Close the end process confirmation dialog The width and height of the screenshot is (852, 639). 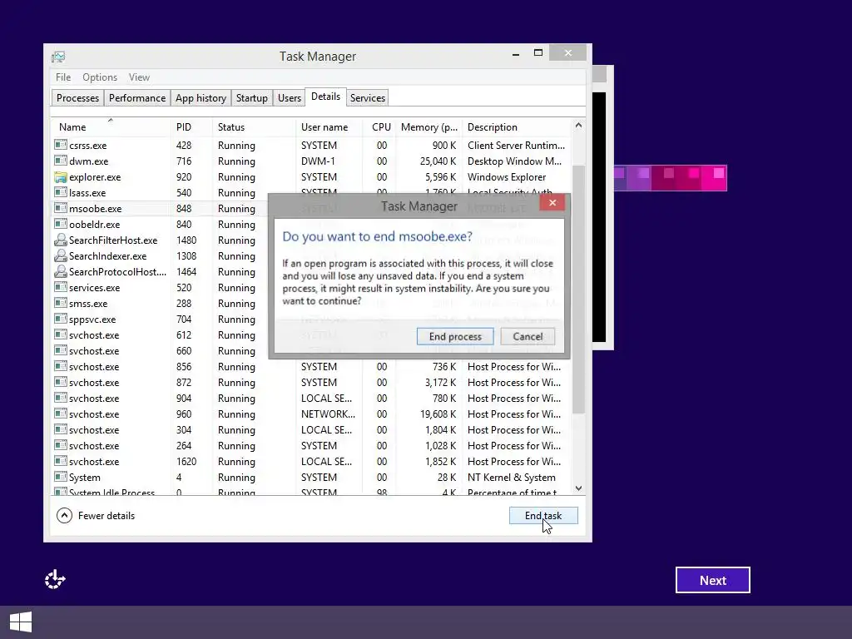[x=552, y=203]
